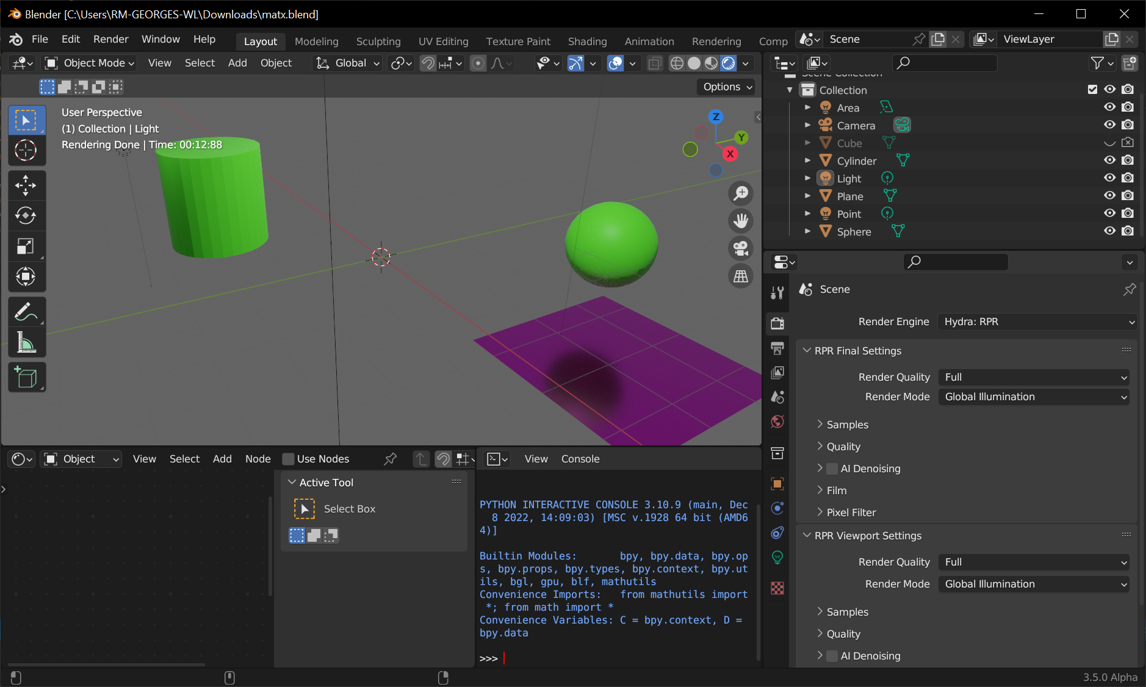
Task: Pin the Scene properties panel
Action: [1130, 289]
